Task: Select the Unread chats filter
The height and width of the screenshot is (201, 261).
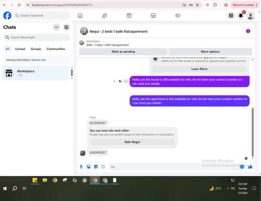Action: (20, 49)
